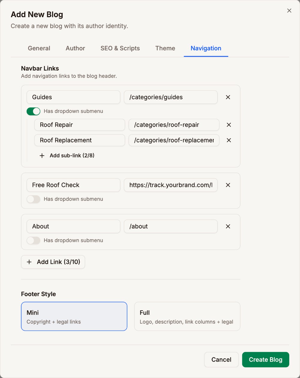Close the Add New Blog dialog
300x378 pixels.
tap(289, 11)
